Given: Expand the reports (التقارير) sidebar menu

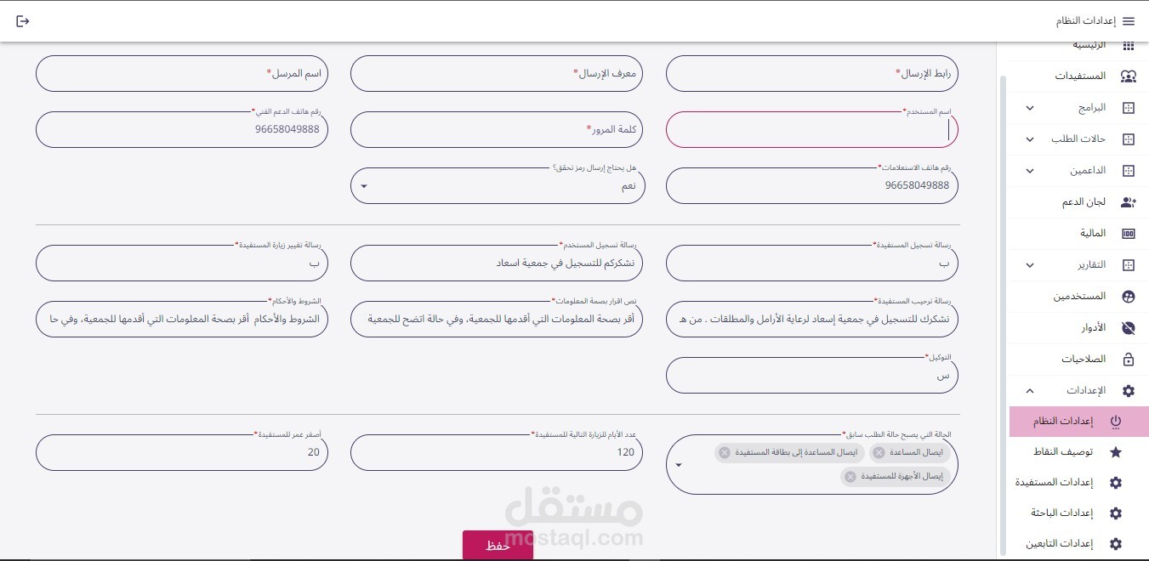Looking at the screenshot, I should pos(1030,265).
